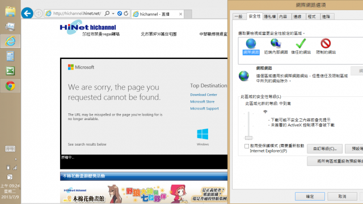Select the 限制的網站 zone

(326, 46)
